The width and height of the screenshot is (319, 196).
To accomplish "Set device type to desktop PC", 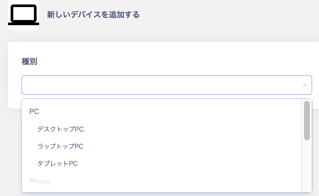I will (61, 129).
